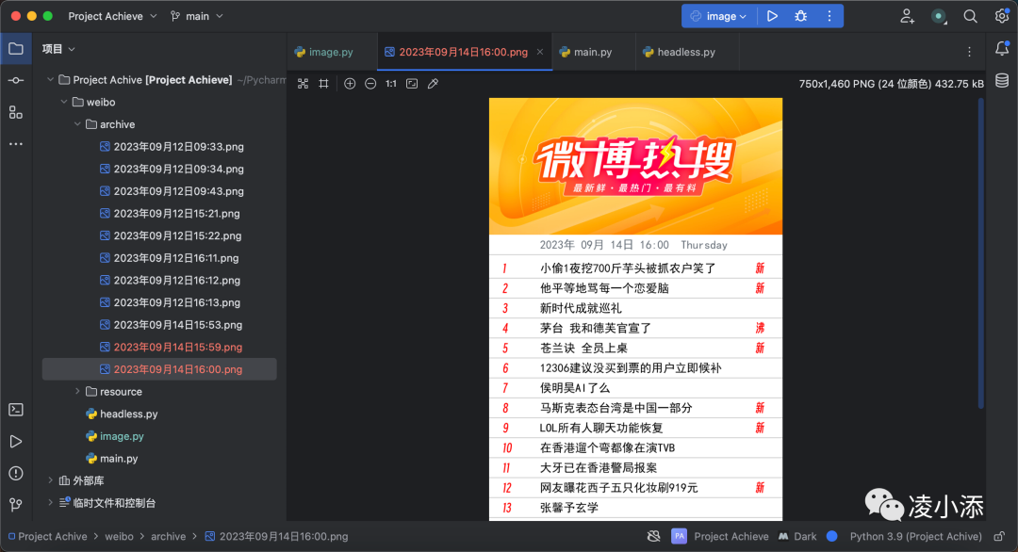Expand the 外部库 node
Viewport: 1018px width, 552px height.
50,480
